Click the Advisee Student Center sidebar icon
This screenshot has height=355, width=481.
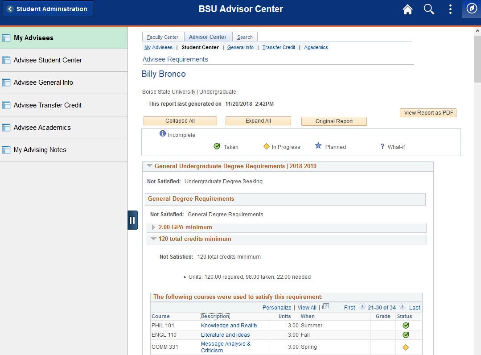click(x=6, y=60)
